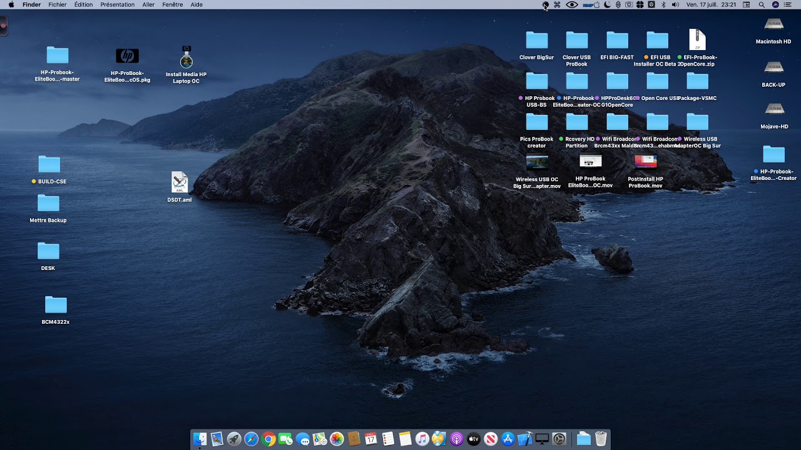Select the BUILD-CSE folder
The height and width of the screenshot is (450, 801).
click(49, 164)
